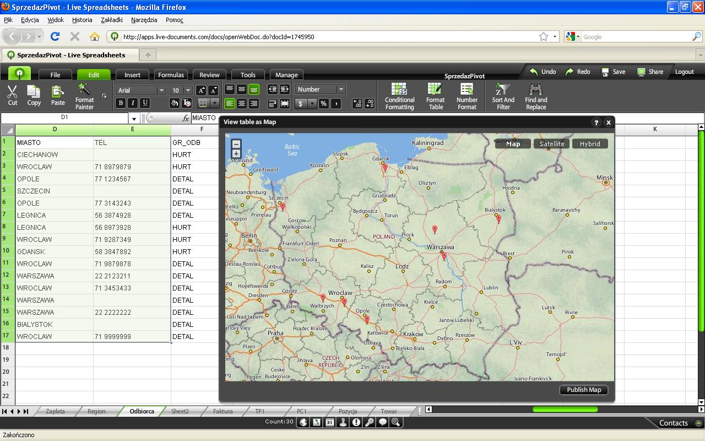Click the key icon in status bar
Viewport: 705px width, 441px height.
click(369, 422)
